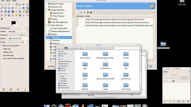Select the Pencil tool
This screenshot has width=191, height=107.
[x=24, y=12]
